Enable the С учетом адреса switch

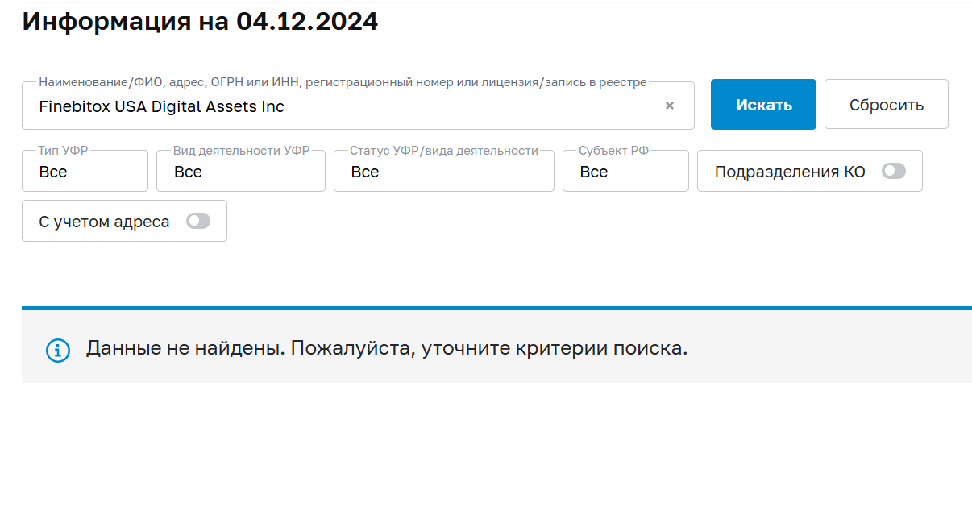[x=198, y=221]
